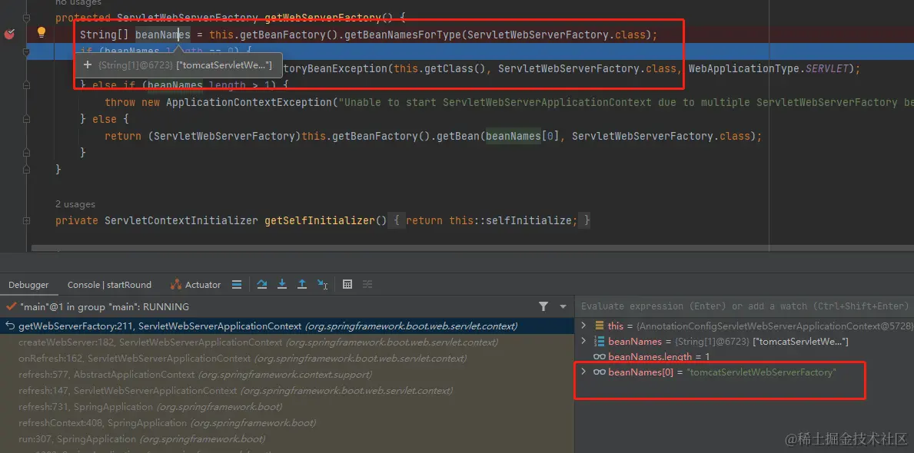Select the refreshContext:408 stack frame
This screenshot has width=914, height=453.
[x=287, y=423]
